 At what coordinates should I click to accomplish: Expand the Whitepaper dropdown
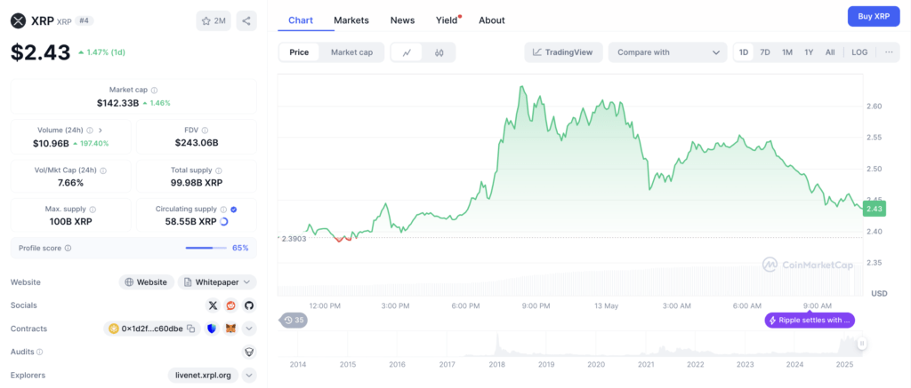tap(217, 281)
